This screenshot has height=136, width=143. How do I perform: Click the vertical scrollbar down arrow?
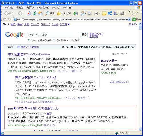click(x=140, y=129)
